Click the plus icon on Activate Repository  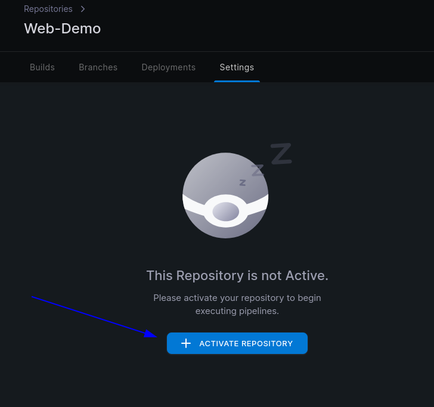(186, 343)
